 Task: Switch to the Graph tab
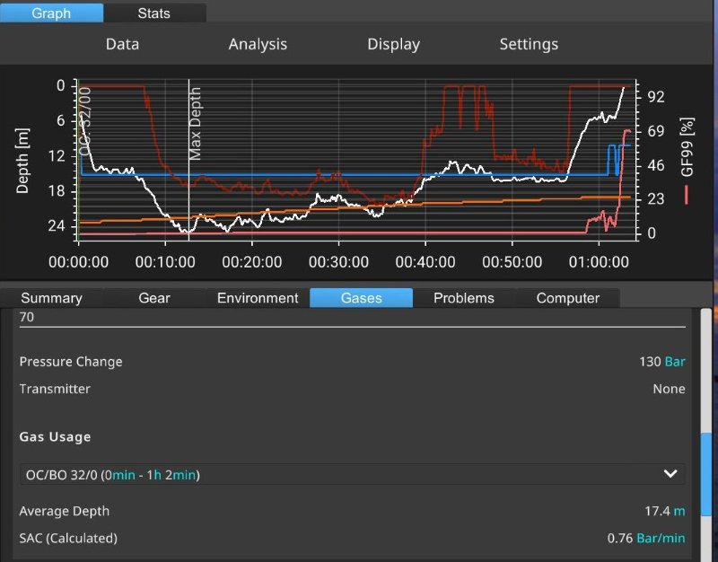click(x=51, y=13)
